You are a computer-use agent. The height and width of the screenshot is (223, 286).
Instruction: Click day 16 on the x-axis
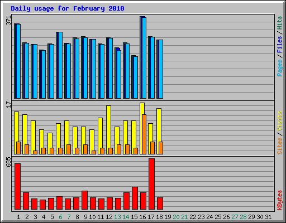tap(142, 217)
